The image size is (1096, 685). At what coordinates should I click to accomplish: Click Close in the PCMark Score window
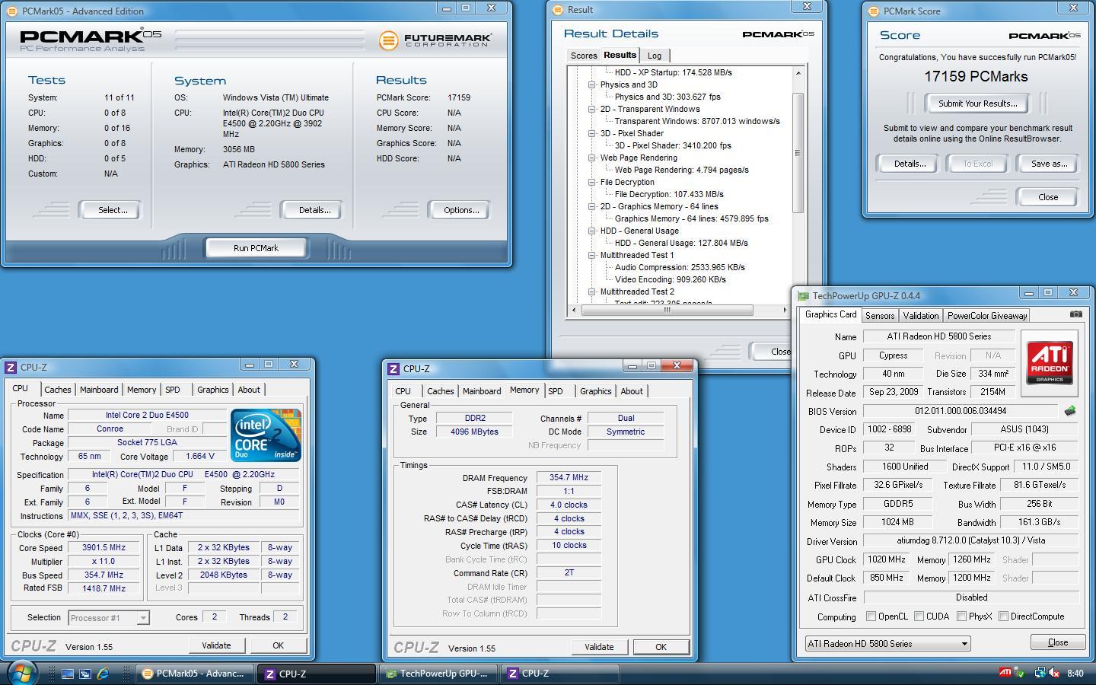(1048, 197)
